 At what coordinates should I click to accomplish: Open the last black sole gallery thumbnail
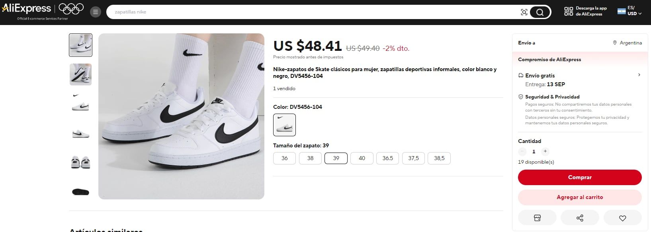(x=80, y=191)
